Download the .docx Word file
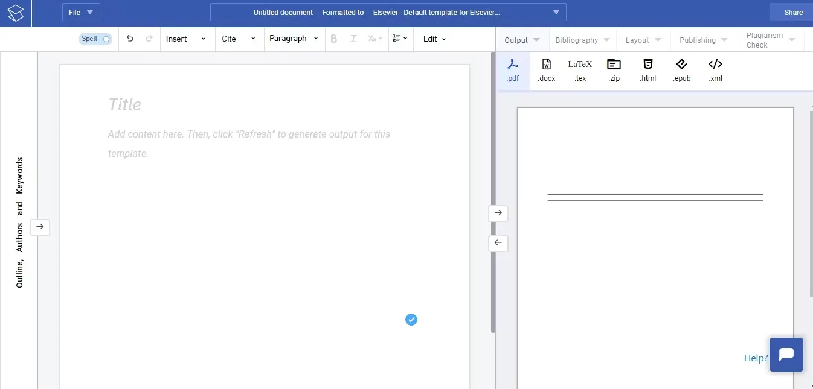Image resolution: width=813 pixels, height=389 pixels. coord(546,71)
